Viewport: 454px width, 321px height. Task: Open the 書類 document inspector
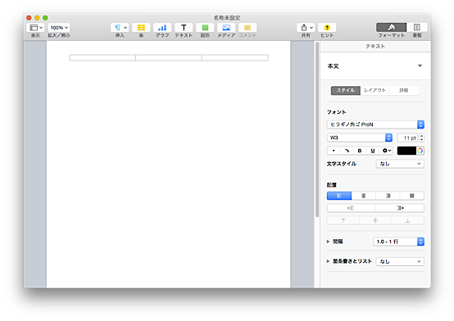click(417, 27)
